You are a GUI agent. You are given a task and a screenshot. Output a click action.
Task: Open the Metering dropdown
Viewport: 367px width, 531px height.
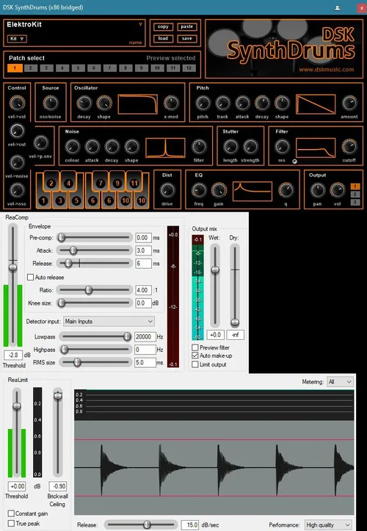(x=340, y=382)
